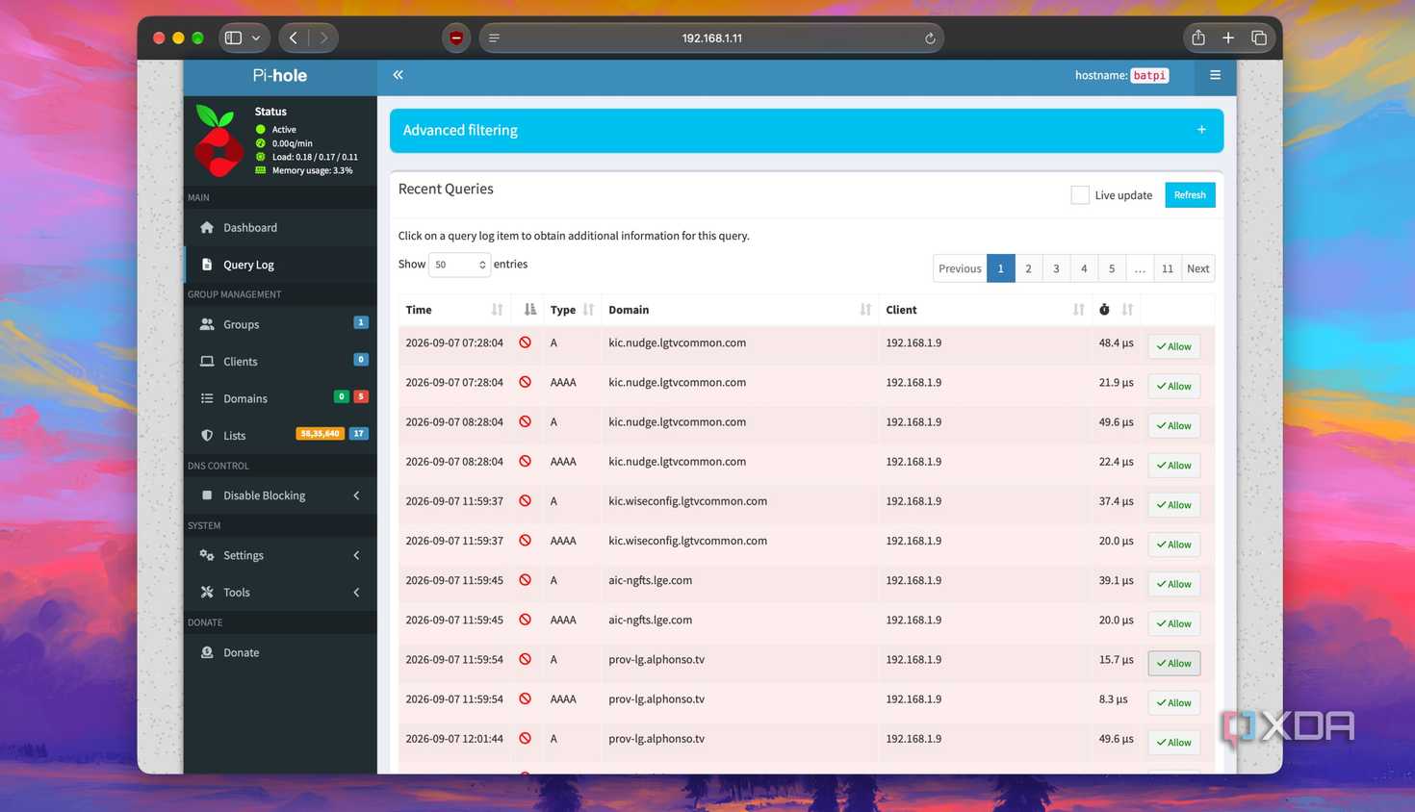Go back with Safari back arrow

tap(294, 38)
